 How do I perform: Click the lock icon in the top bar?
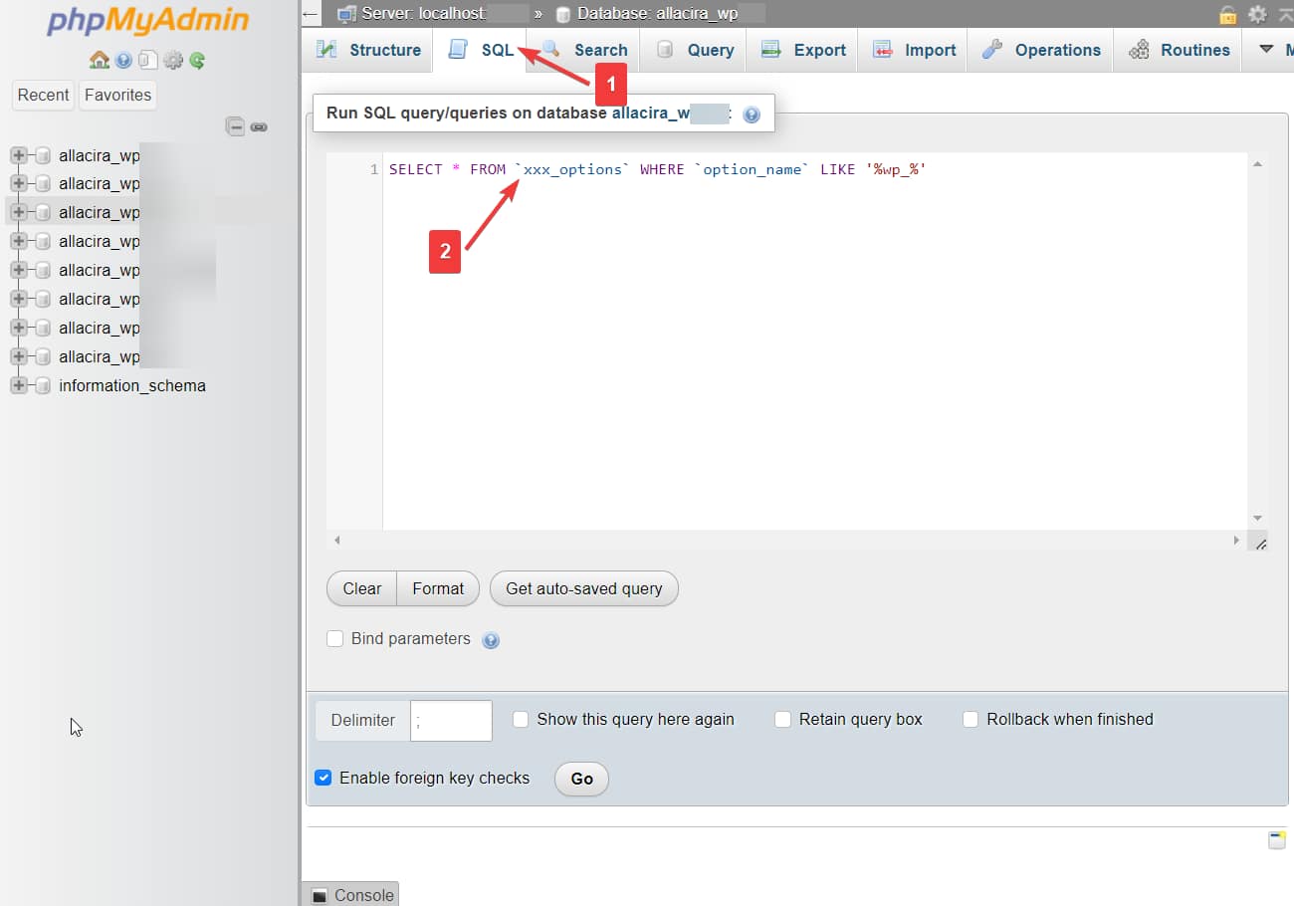pos(1227,15)
